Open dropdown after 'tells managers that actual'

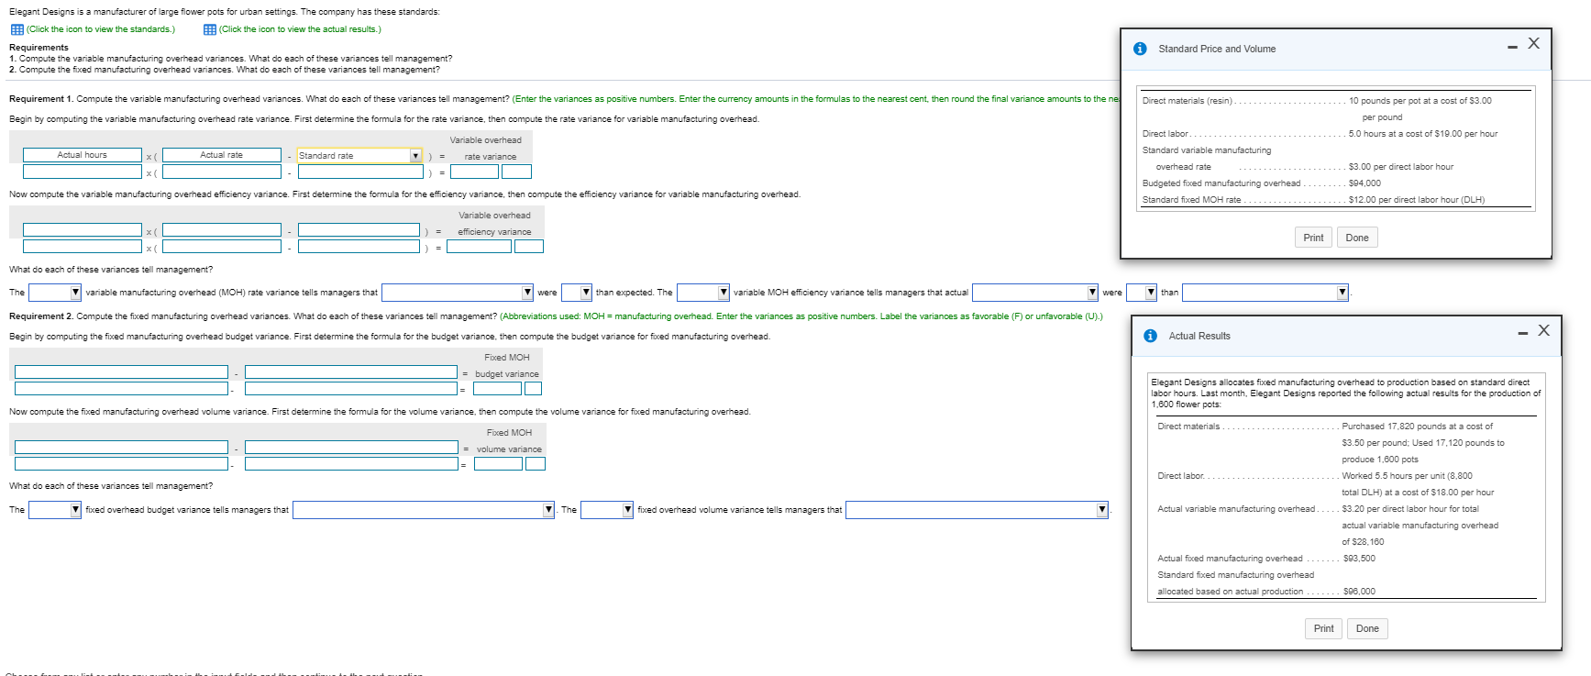click(x=1035, y=293)
